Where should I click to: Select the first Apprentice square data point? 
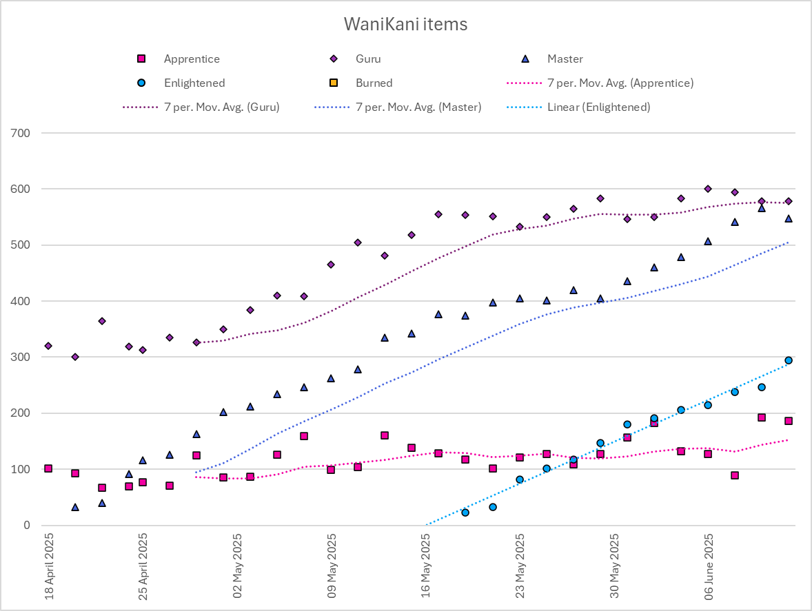coord(48,468)
